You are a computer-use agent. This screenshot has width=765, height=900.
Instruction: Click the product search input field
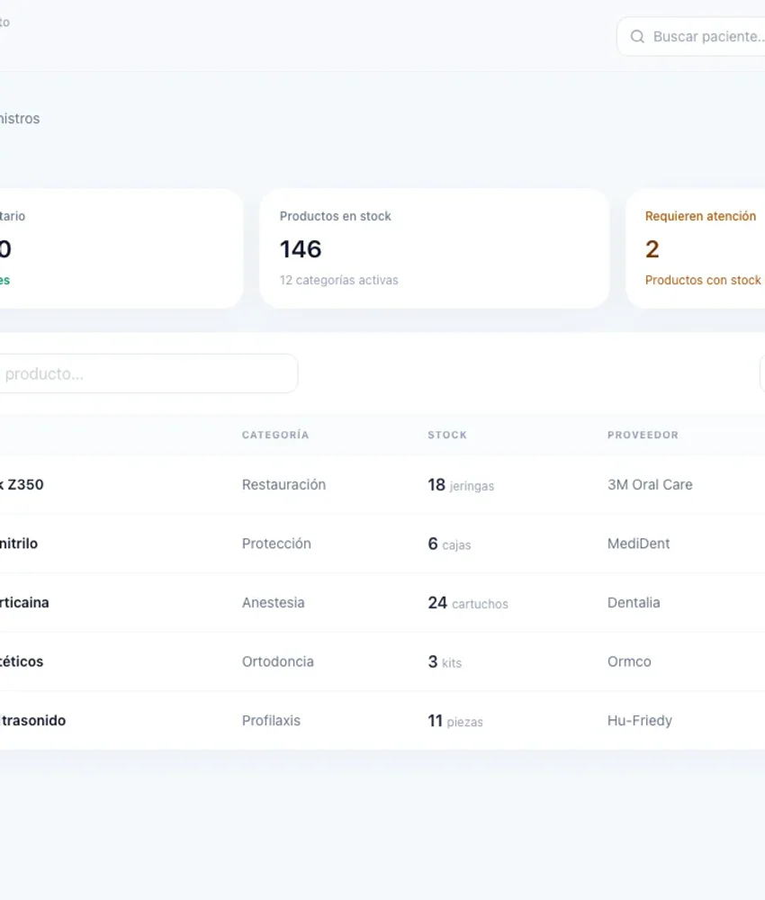click(148, 373)
